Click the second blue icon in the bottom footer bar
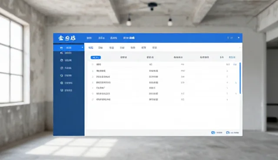Viewport: 278px width, 160px height. (228, 133)
